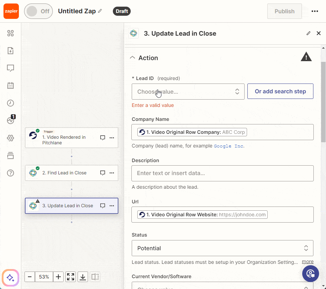Open the calendar icon in the sidebar
326x289 pixels.
(x=10, y=86)
